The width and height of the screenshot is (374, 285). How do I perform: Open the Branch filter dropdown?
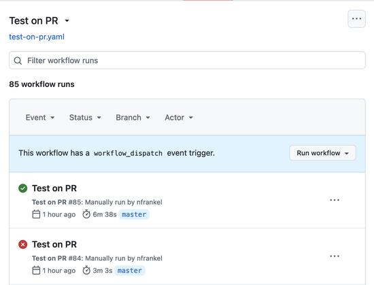[133, 118]
